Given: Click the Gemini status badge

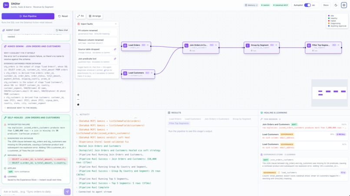Looking at the screenshot, I should [265, 5].
